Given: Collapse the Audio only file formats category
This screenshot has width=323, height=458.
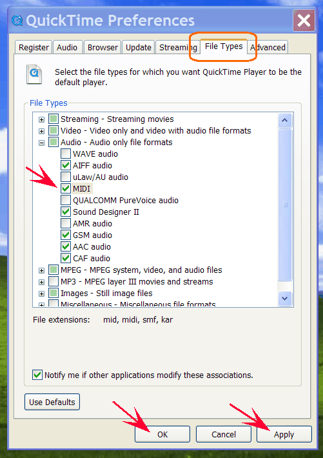Looking at the screenshot, I should (x=41, y=143).
